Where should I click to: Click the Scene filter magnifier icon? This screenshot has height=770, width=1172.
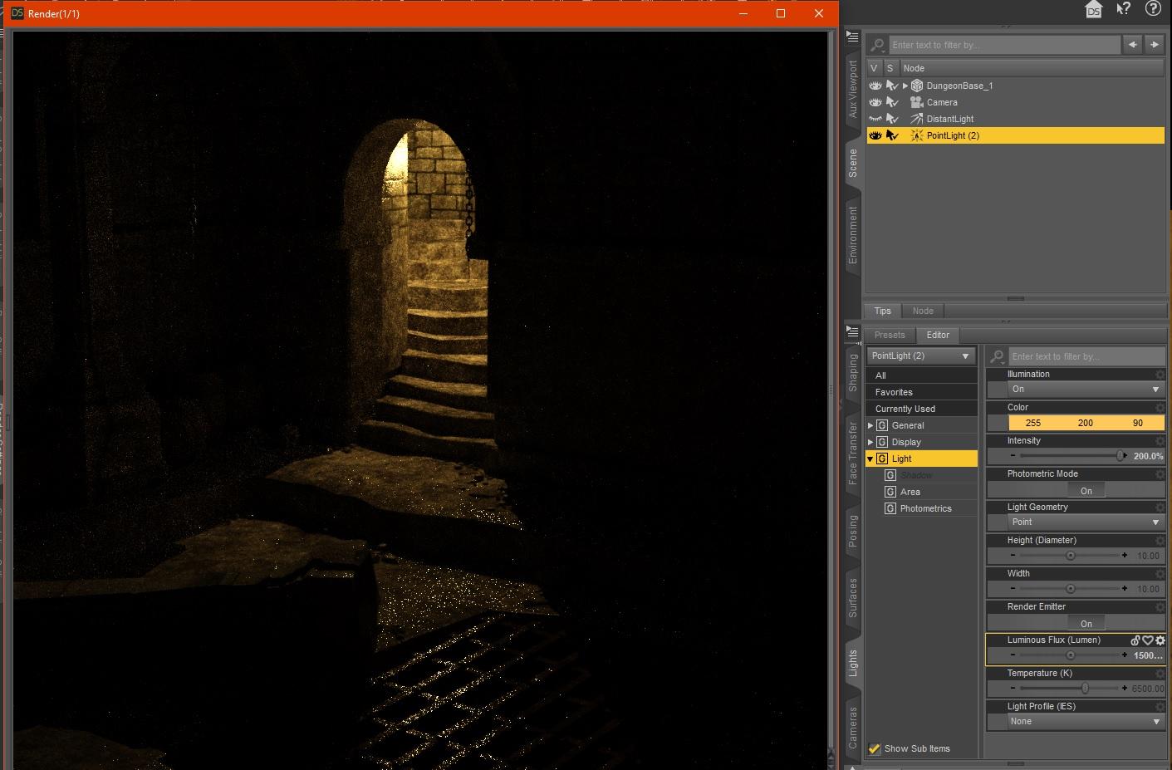[x=877, y=45]
